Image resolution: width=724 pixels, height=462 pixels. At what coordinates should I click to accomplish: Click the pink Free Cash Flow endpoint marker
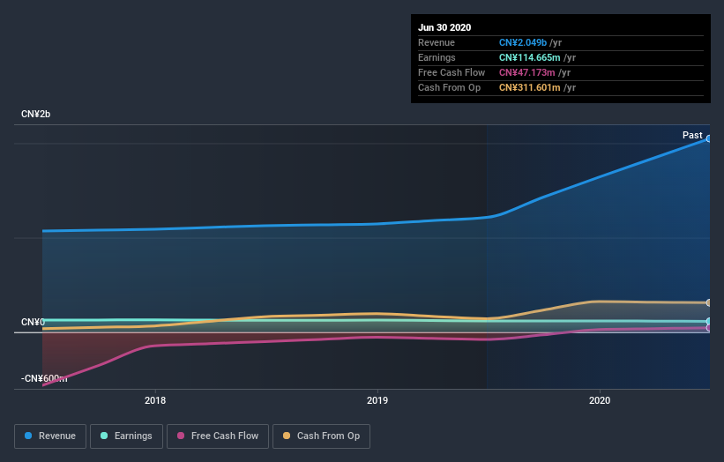coord(709,328)
